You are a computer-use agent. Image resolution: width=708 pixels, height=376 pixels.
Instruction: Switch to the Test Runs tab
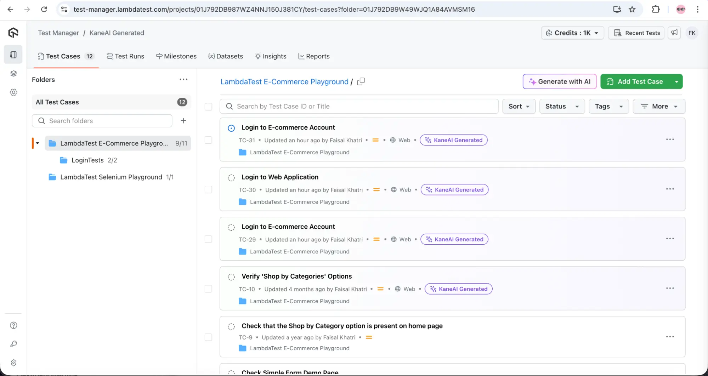(126, 56)
